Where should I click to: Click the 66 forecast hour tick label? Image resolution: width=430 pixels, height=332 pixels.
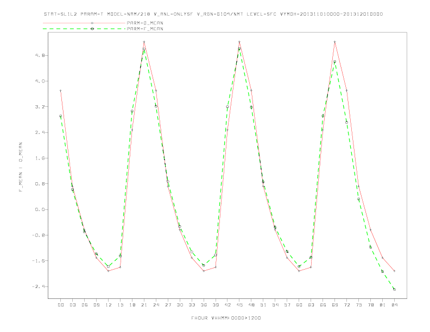pos(323,305)
